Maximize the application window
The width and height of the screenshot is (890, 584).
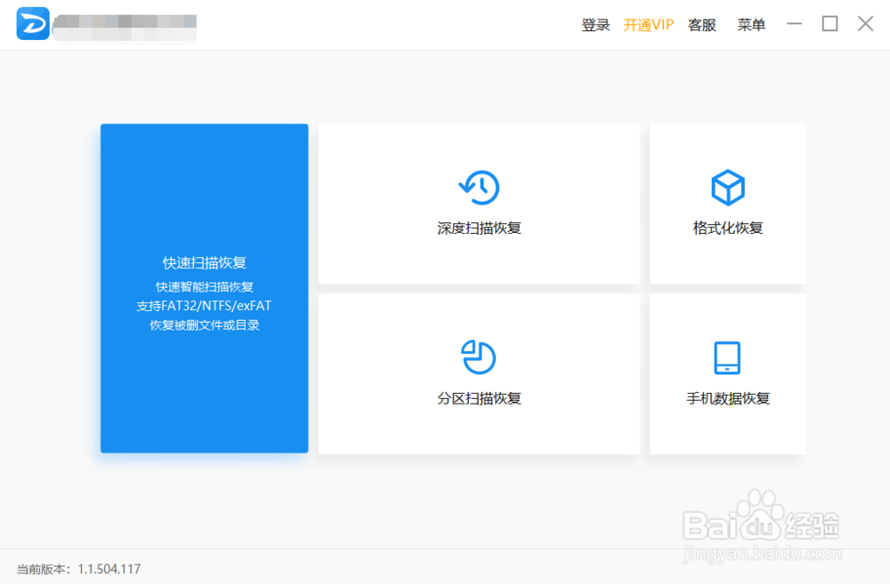829,24
